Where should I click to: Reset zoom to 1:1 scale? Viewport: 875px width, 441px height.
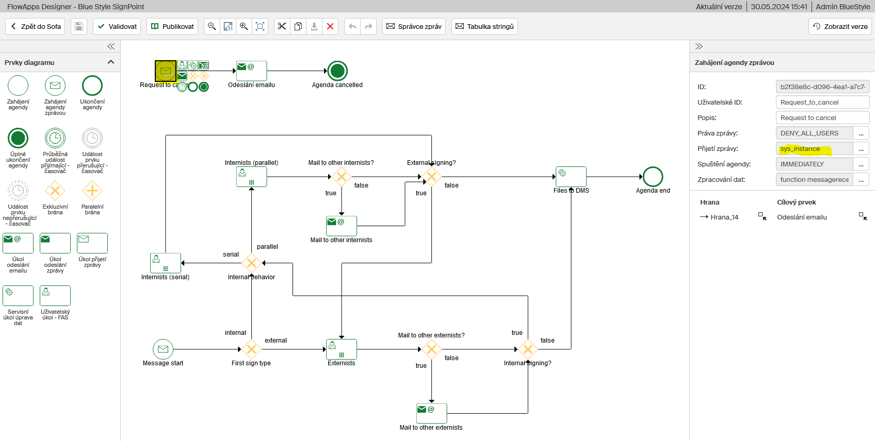coord(228,26)
